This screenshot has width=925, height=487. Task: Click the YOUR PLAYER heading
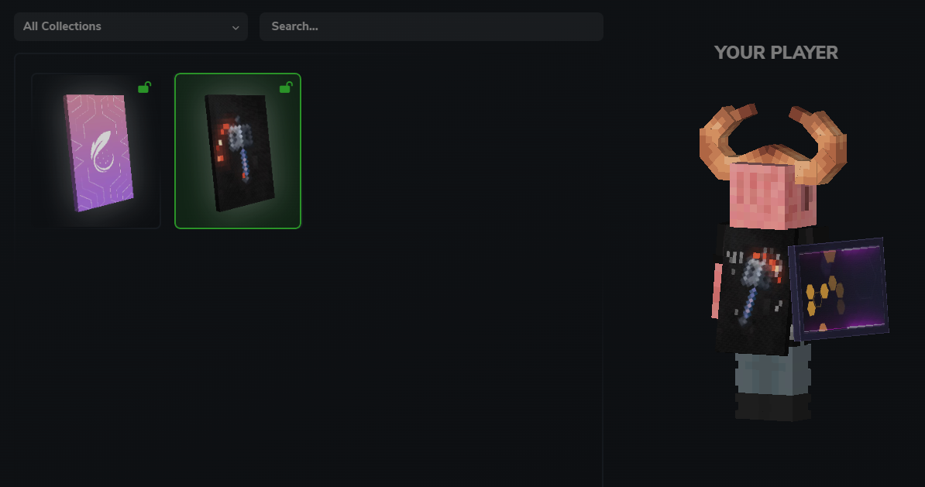coord(775,53)
